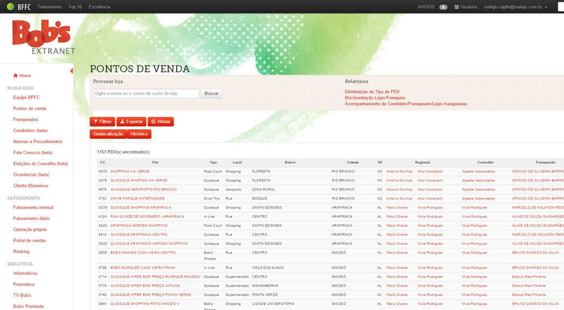Open Eleições do Conselho (beta)
Screen dimensions: 564x310
41,164
